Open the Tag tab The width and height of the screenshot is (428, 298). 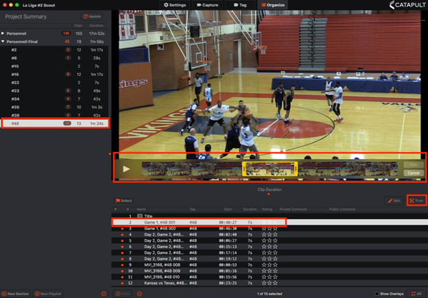point(240,5)
